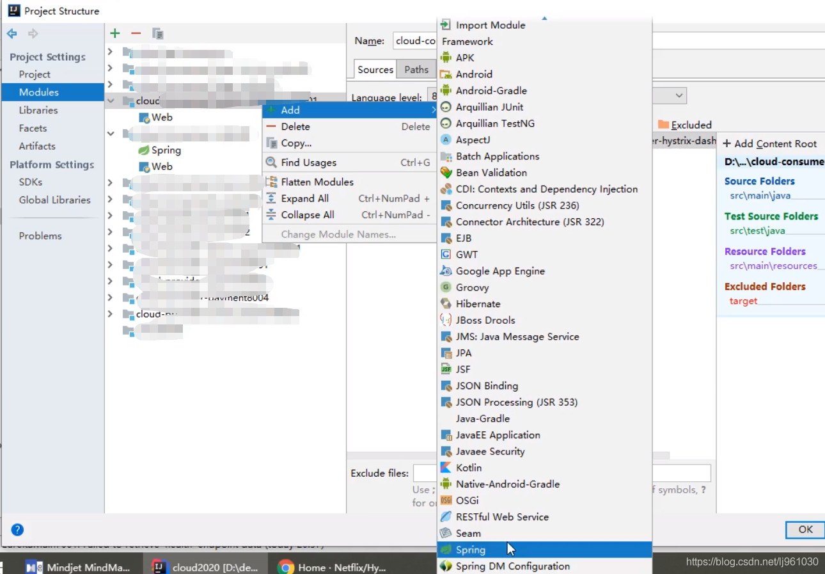Click the Google App Engine icon
The width and height of the screenshot is (825, 574).
point(446,271)
